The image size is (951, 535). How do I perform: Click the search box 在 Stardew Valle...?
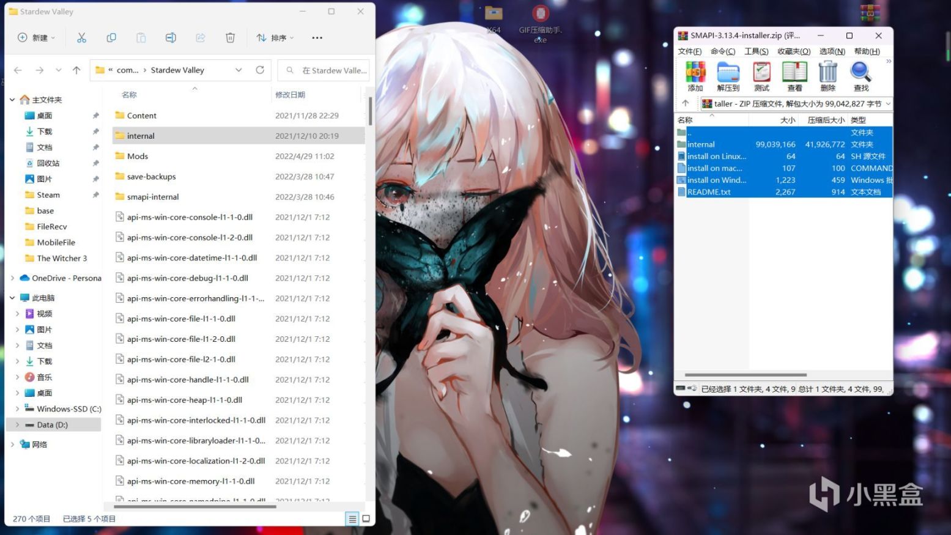[x=324, y=70]
